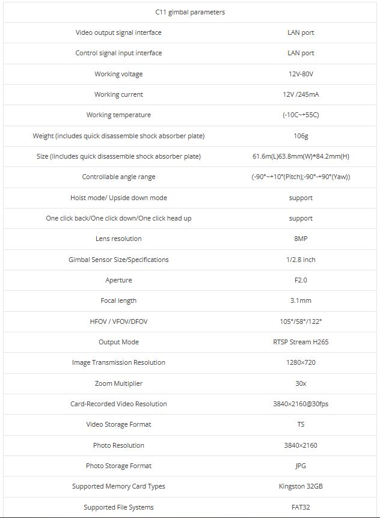Image resolution: width=380 pixels, height=518 pixels.
Task: Select the "1/2.8 inch" sensor size value
Action: (x=301, y=260)
